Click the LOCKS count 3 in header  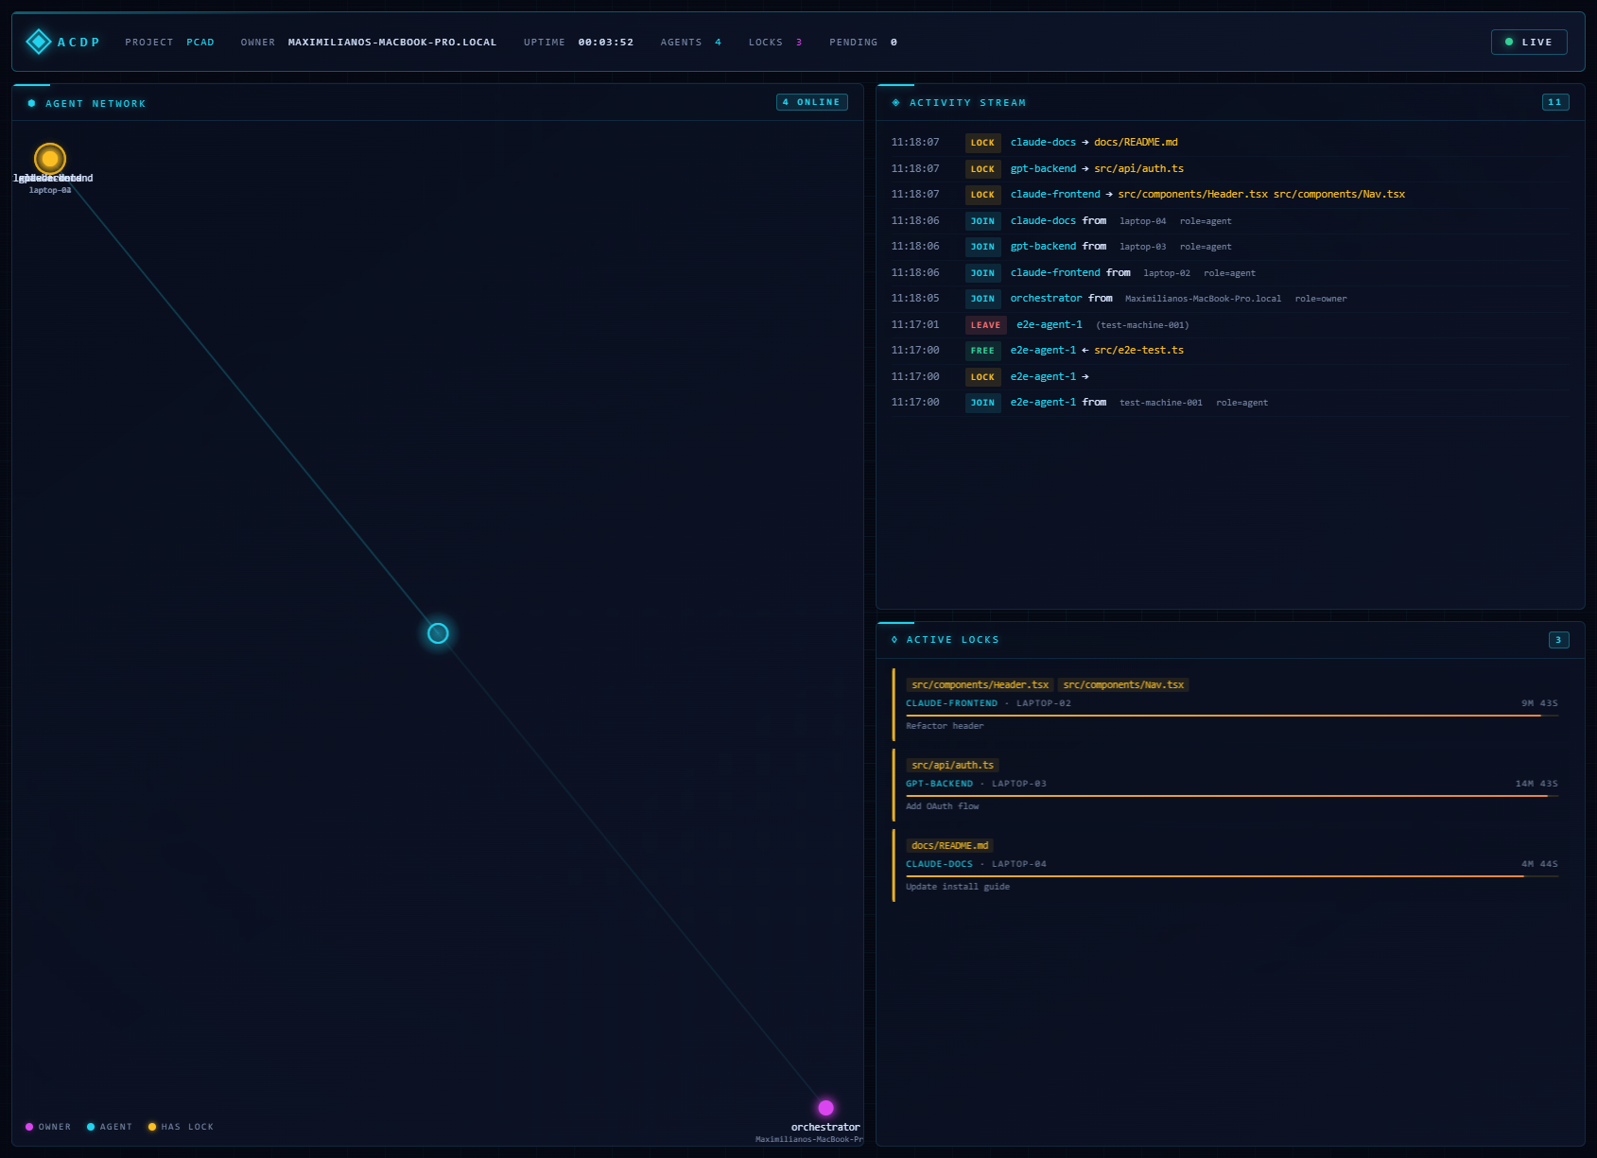coord(799,43)
